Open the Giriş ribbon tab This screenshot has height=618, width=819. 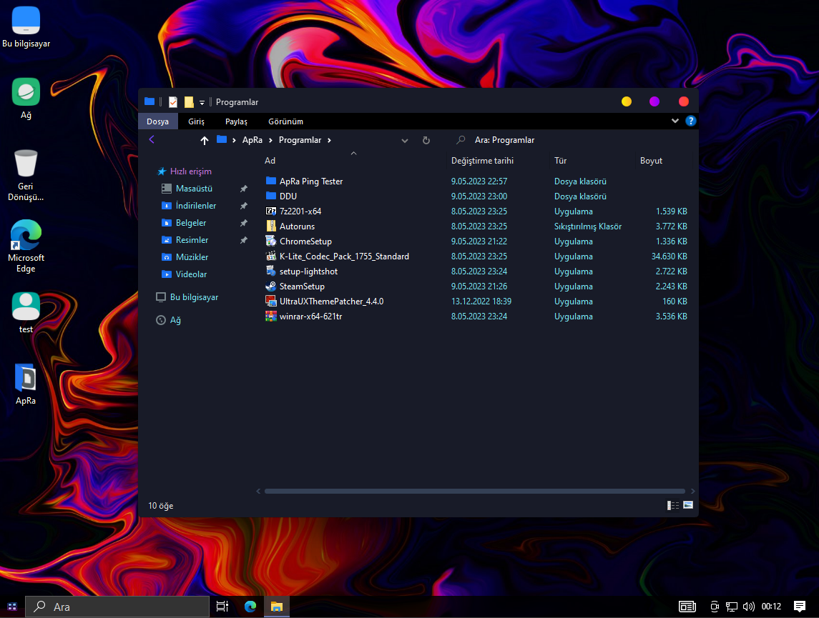pyautogui.click(x=197, y=121)
